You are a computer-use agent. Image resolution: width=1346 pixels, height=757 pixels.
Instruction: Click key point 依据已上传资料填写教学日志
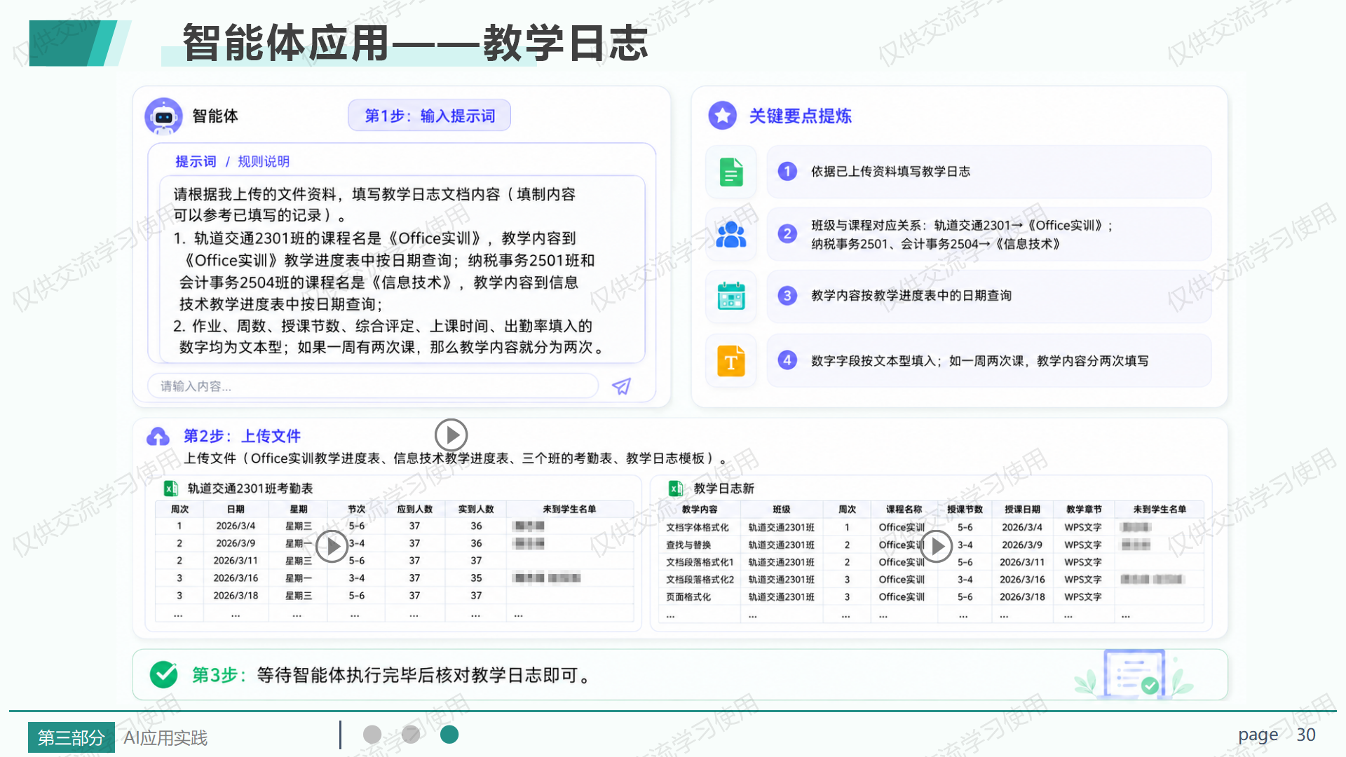(989, 172)
